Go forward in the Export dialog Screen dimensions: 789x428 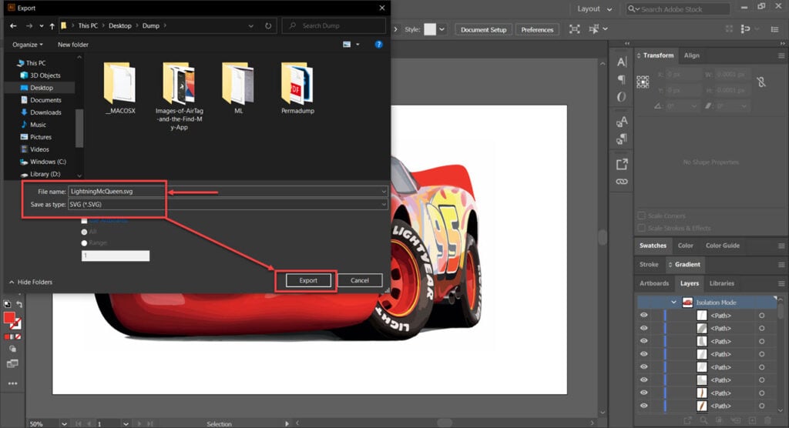point(29,25)
